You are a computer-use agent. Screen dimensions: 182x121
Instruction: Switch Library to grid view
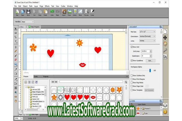(x=56, y=82)
